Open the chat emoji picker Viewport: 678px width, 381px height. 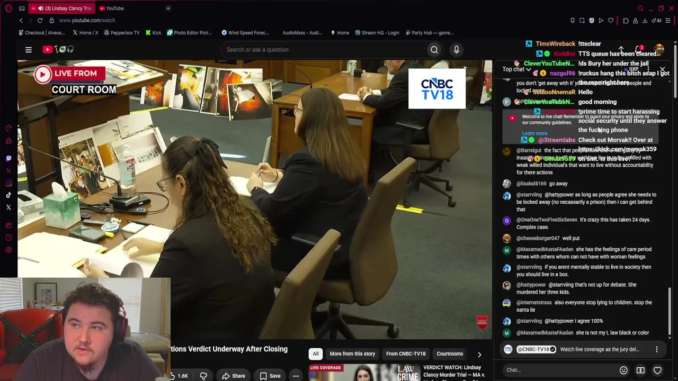(x=623, y=370)
